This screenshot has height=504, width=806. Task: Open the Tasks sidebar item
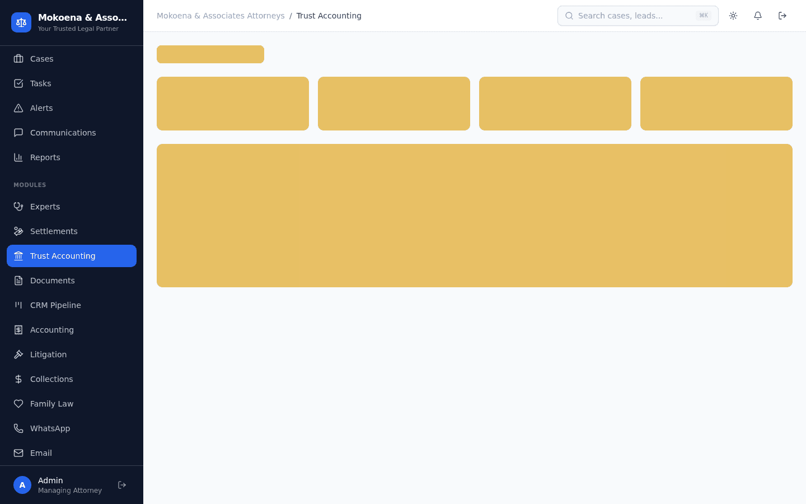pos(72,83)
